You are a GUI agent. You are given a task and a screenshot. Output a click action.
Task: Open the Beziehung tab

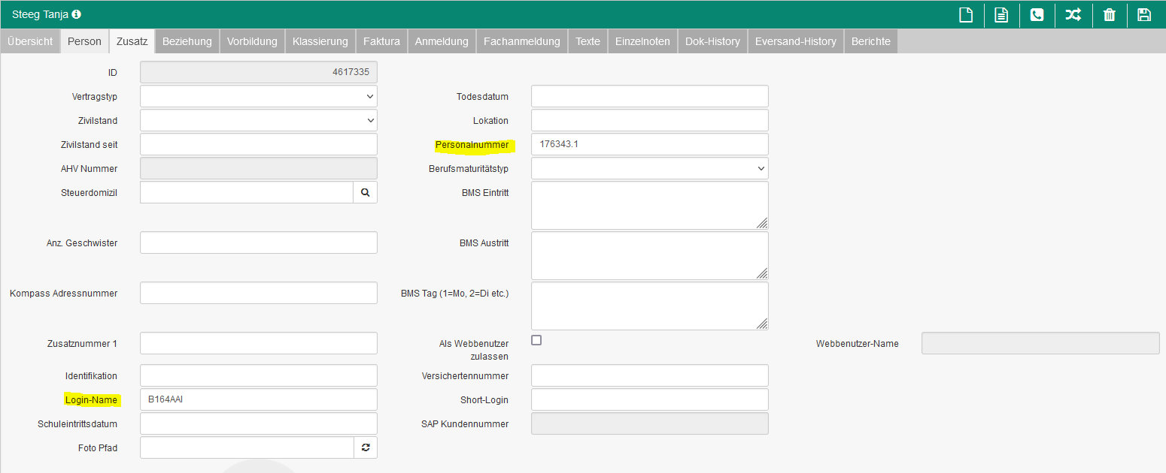(187, 41)
